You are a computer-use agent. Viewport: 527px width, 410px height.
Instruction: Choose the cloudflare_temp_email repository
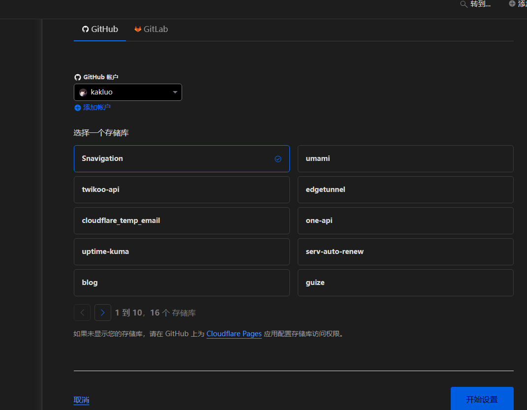[182, 221]
